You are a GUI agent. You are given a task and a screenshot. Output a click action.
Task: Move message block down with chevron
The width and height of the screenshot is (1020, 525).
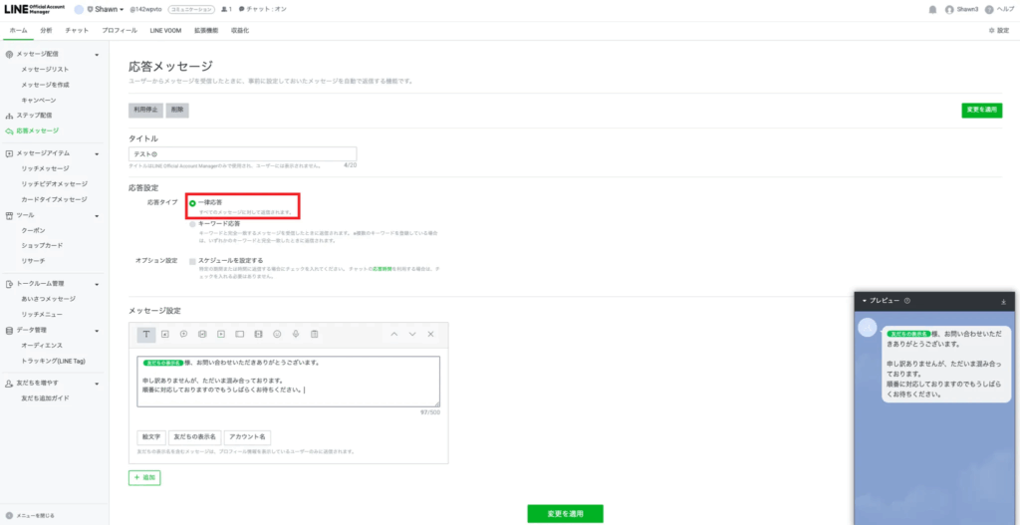pos(412,334)
